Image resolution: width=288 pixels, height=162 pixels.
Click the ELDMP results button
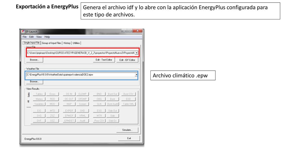82,94
